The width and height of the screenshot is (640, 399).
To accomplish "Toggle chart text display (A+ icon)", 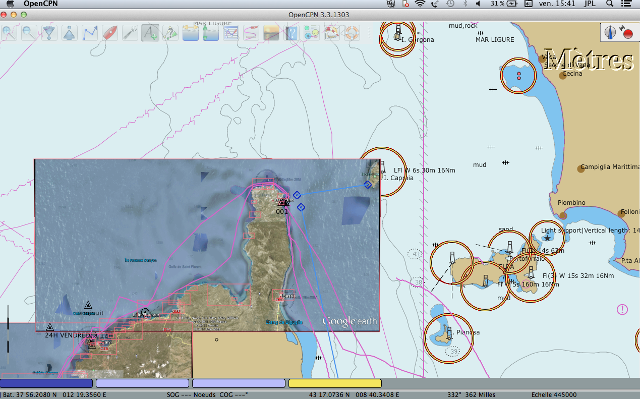I will 150,33.
